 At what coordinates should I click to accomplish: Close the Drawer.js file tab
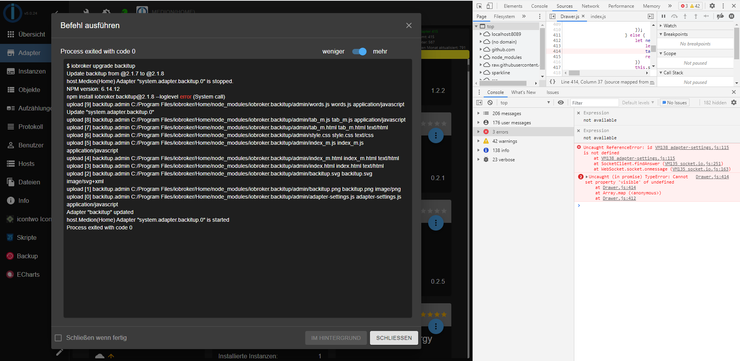583,16
